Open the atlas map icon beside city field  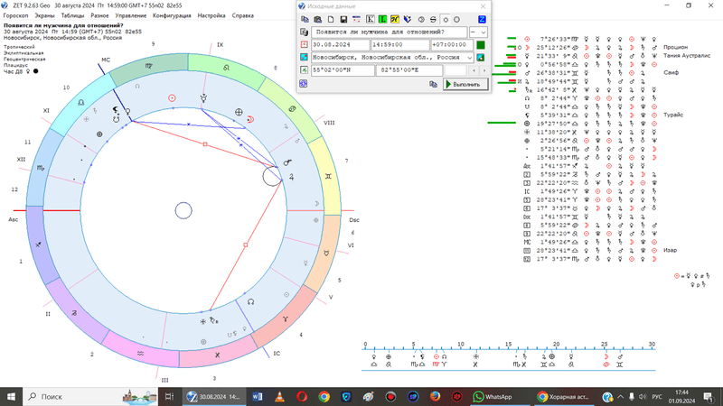[482, 58]
